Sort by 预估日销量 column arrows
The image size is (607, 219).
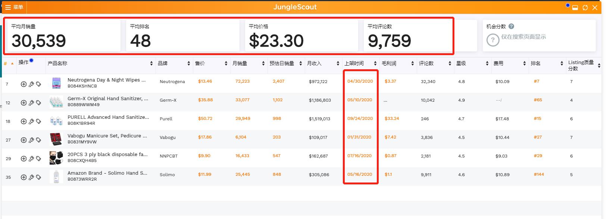point(301,63)
